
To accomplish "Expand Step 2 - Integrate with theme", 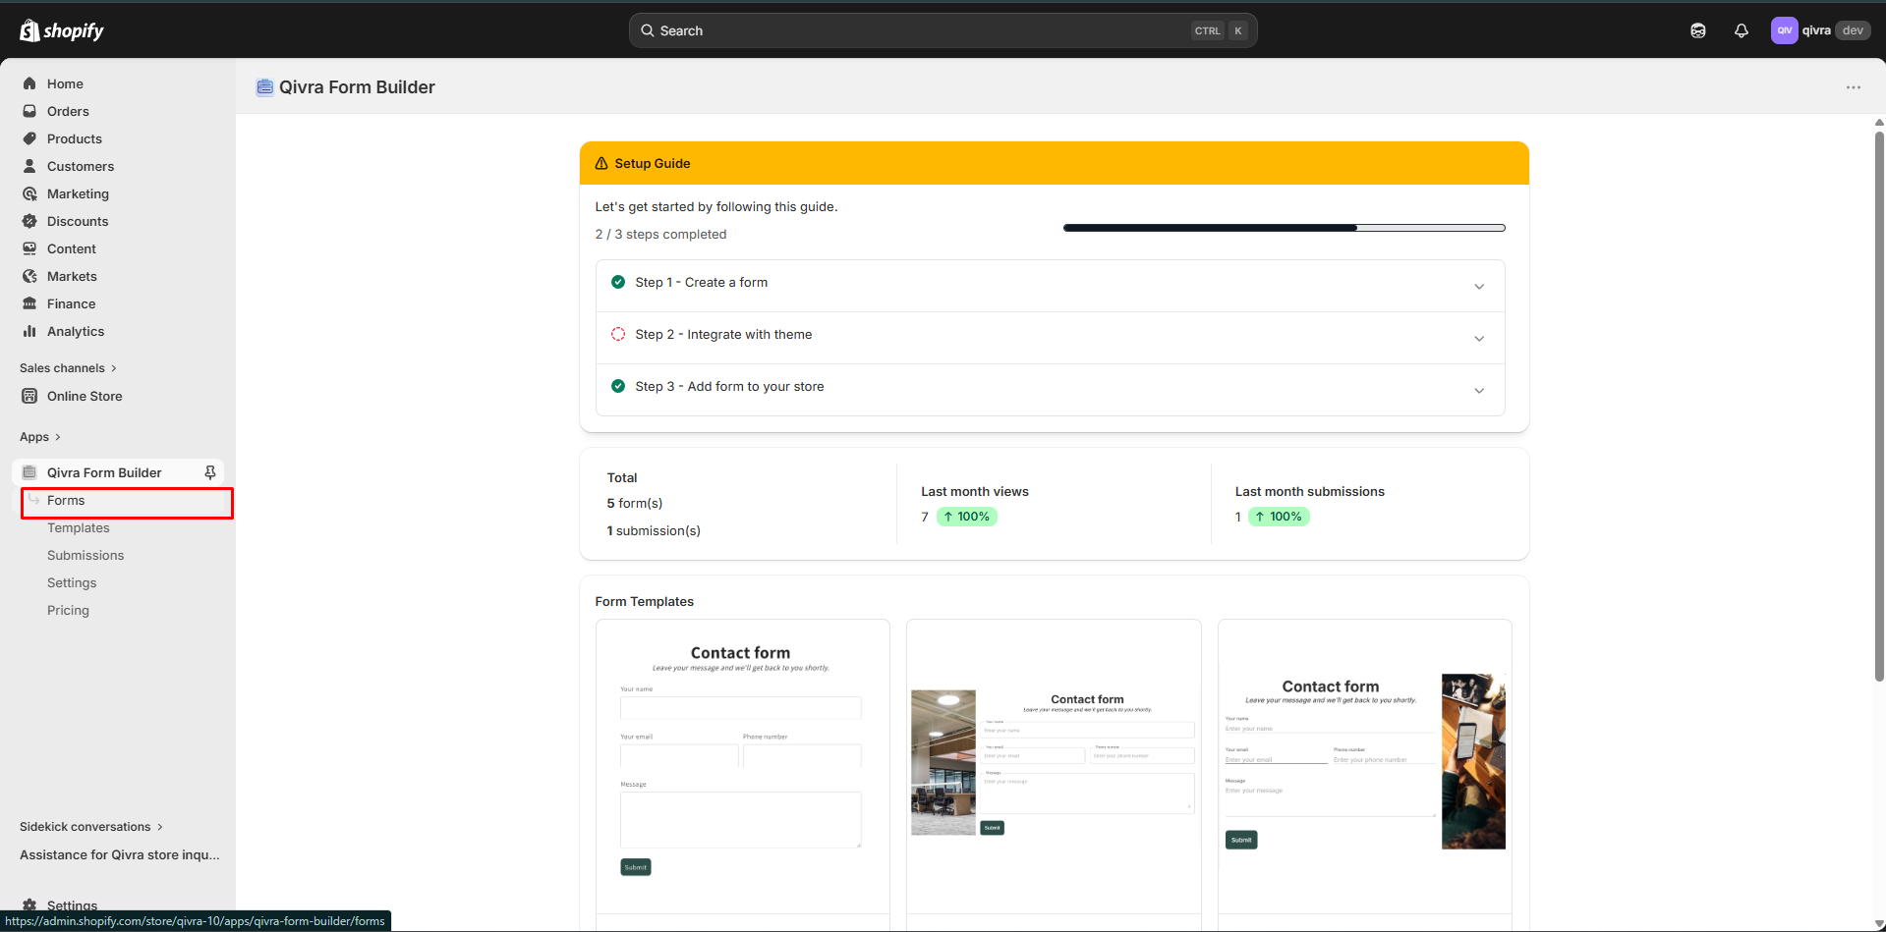I will pos(1479,338).
